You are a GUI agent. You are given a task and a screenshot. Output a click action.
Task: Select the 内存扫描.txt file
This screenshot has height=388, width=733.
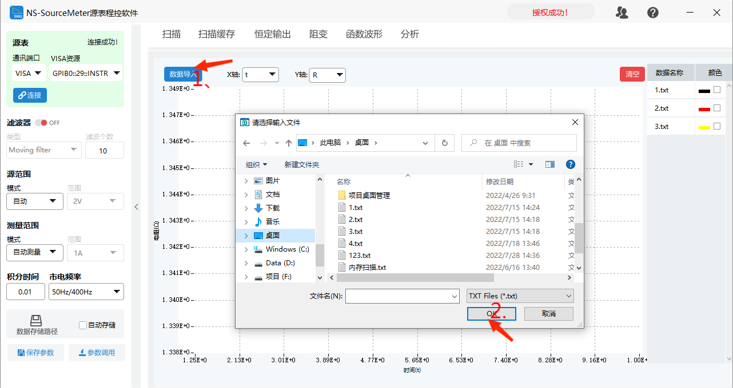[367, 268]
